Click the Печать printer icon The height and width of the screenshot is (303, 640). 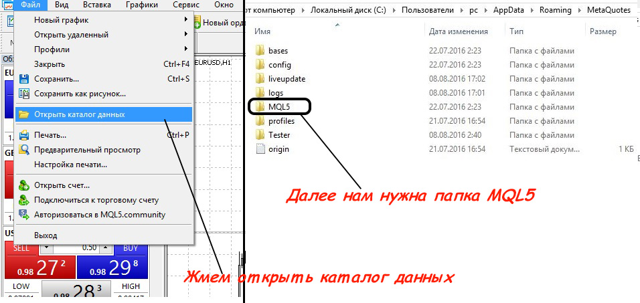[x=24, y=135]
